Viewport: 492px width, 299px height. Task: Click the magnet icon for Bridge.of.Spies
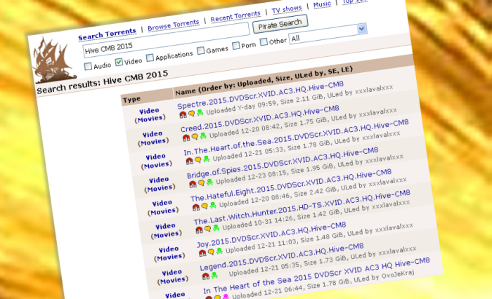pyautogui.click(x=193, y=185)
